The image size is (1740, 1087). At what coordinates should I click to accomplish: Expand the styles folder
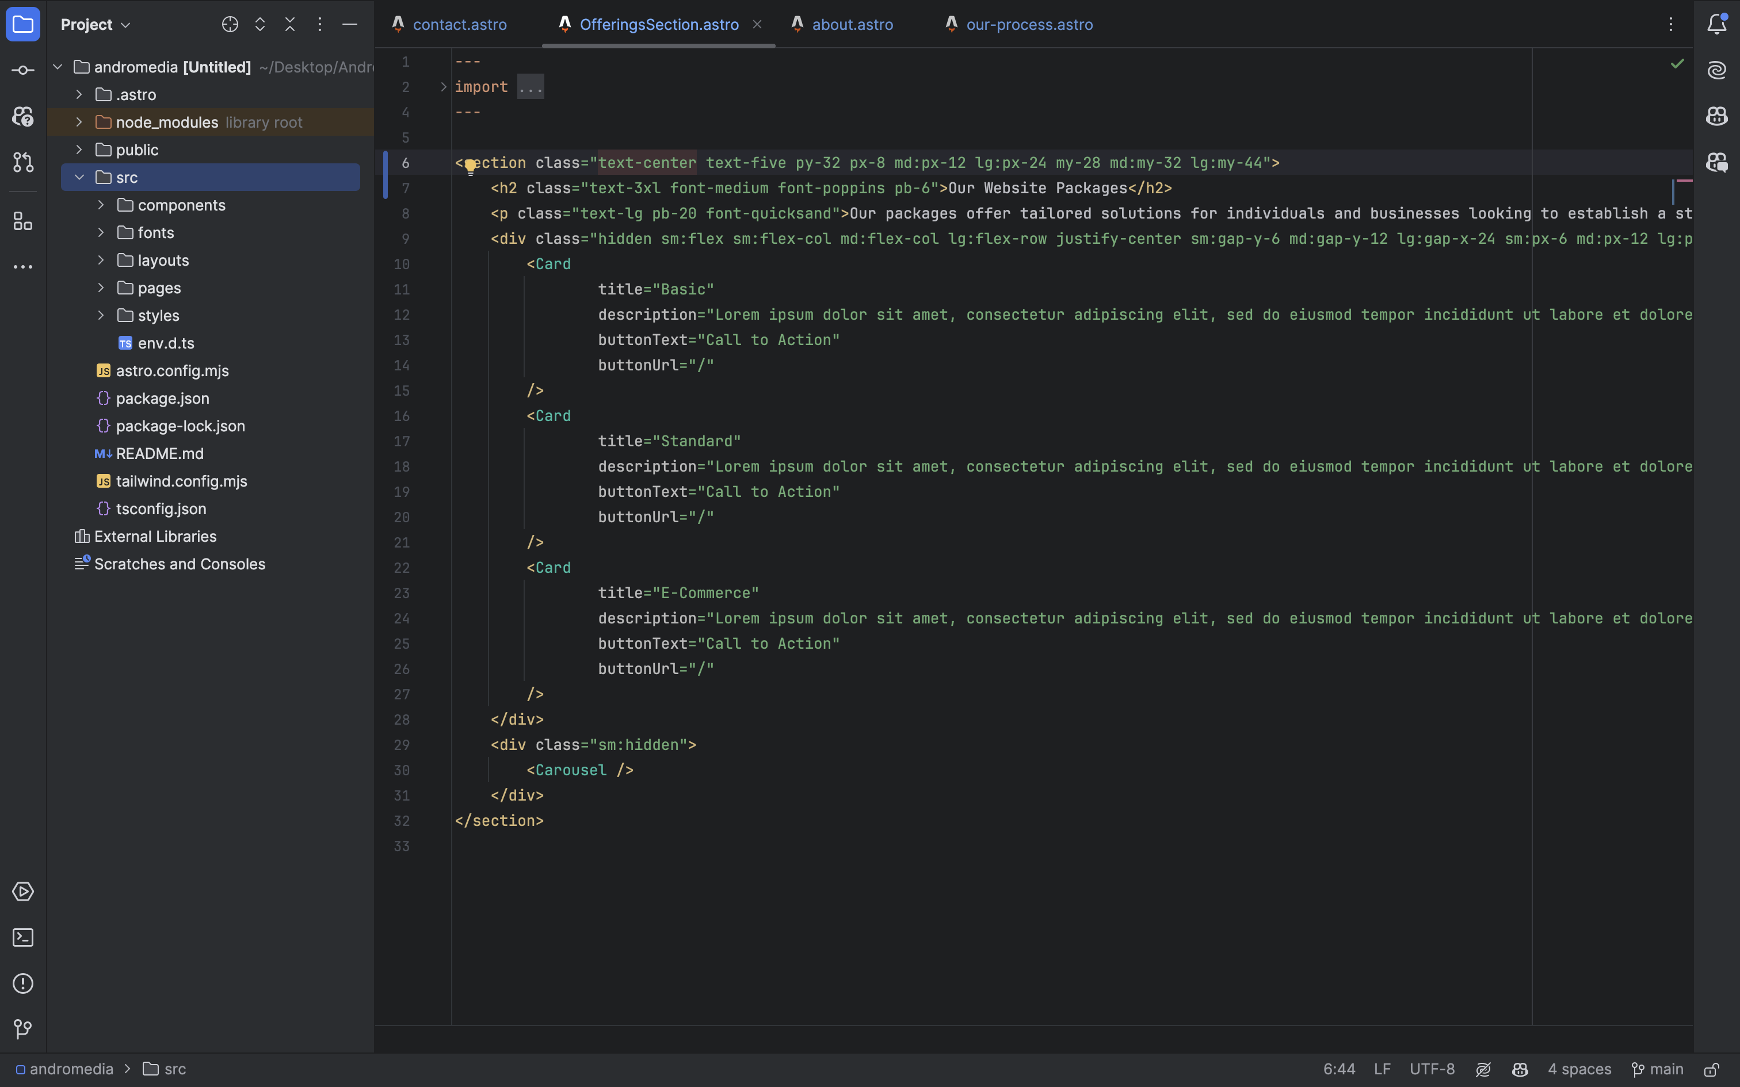coord(101,316)
